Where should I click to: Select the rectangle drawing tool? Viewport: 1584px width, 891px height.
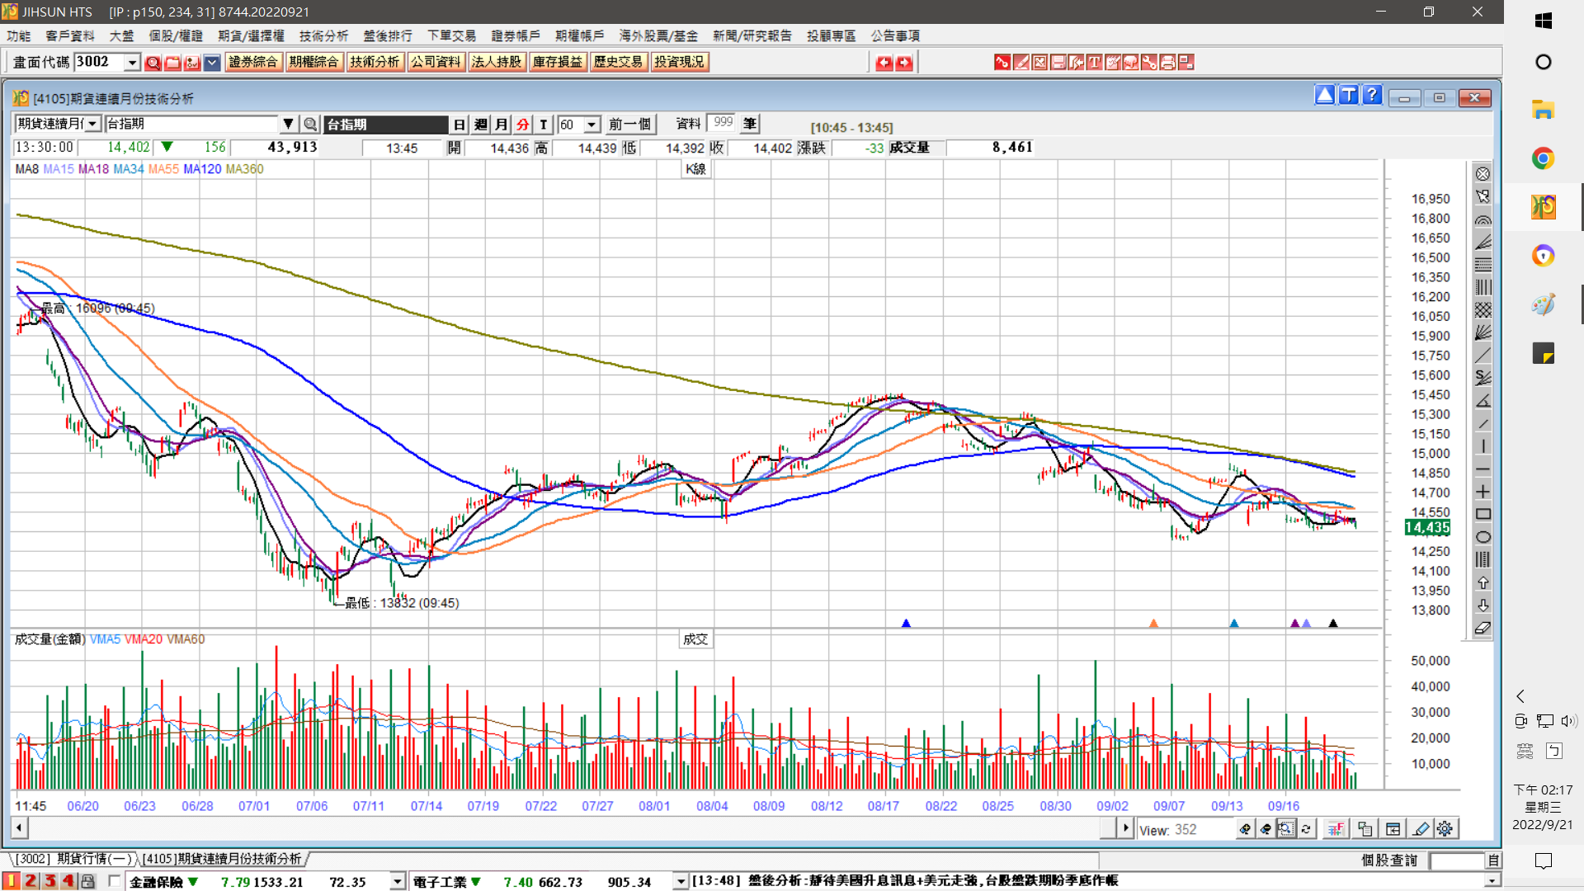(1483, 515)
